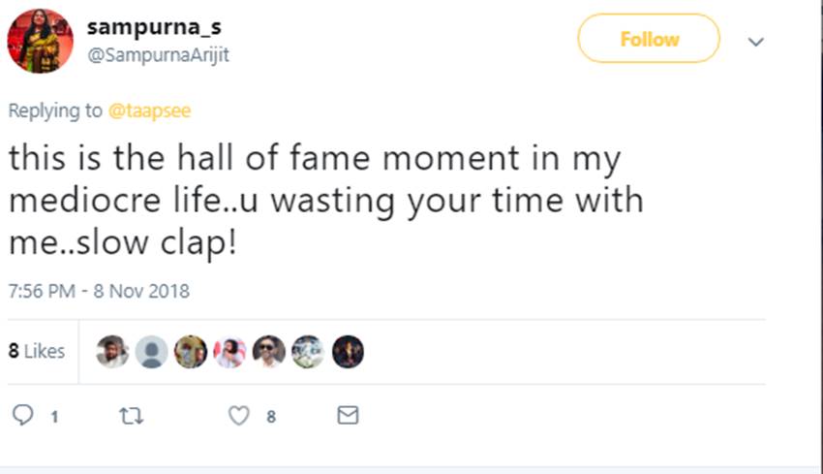Click the fourth liker avatar with pink background
Image resolution: width=823 pixels, height=474 pixels.
229,352
